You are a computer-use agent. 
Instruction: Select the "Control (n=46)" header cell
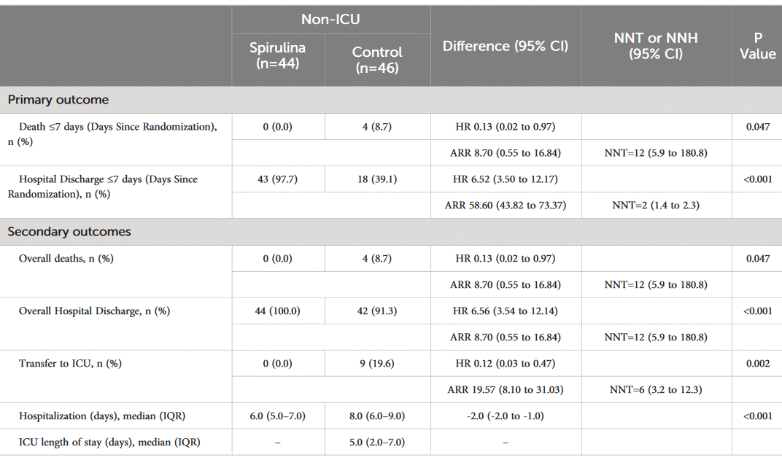(377, 59)
